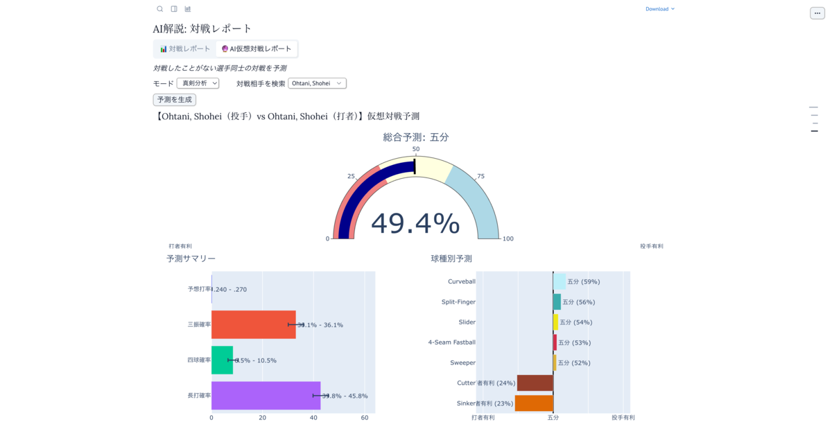Click the 予測を生成 button
This screenshot has height=427, width=832.
point(175,100)
